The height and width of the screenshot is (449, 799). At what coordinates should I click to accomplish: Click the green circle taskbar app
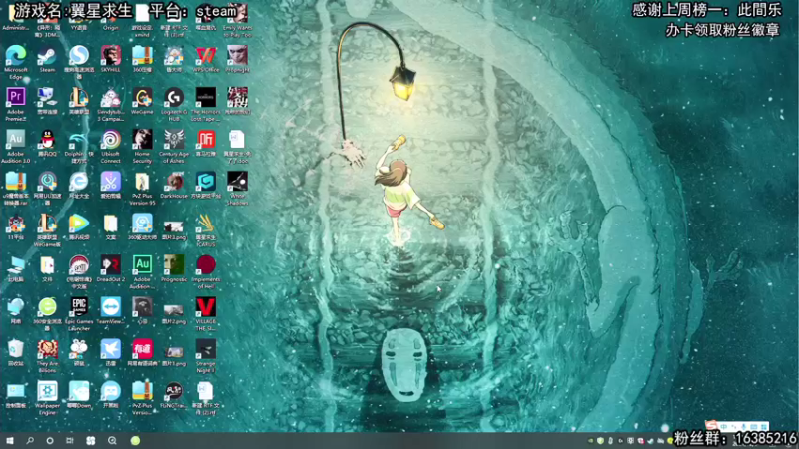(x=135, y=440)
